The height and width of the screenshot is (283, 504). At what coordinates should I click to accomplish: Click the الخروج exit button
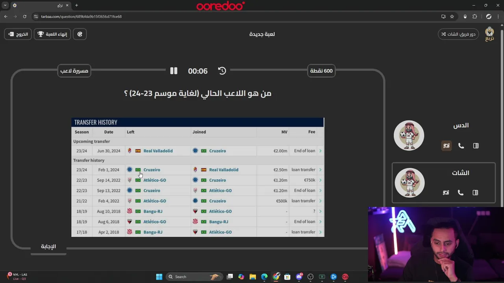click(x=18, y=34)
